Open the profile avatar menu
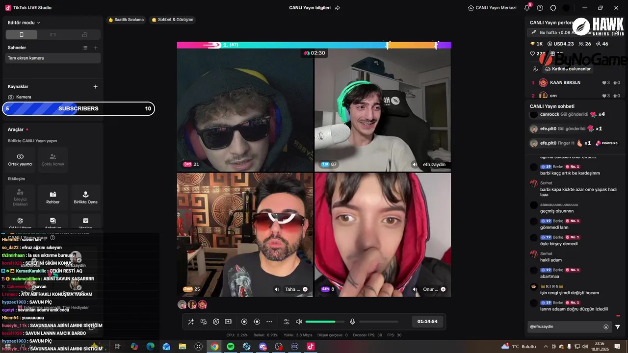 point(567,8)
